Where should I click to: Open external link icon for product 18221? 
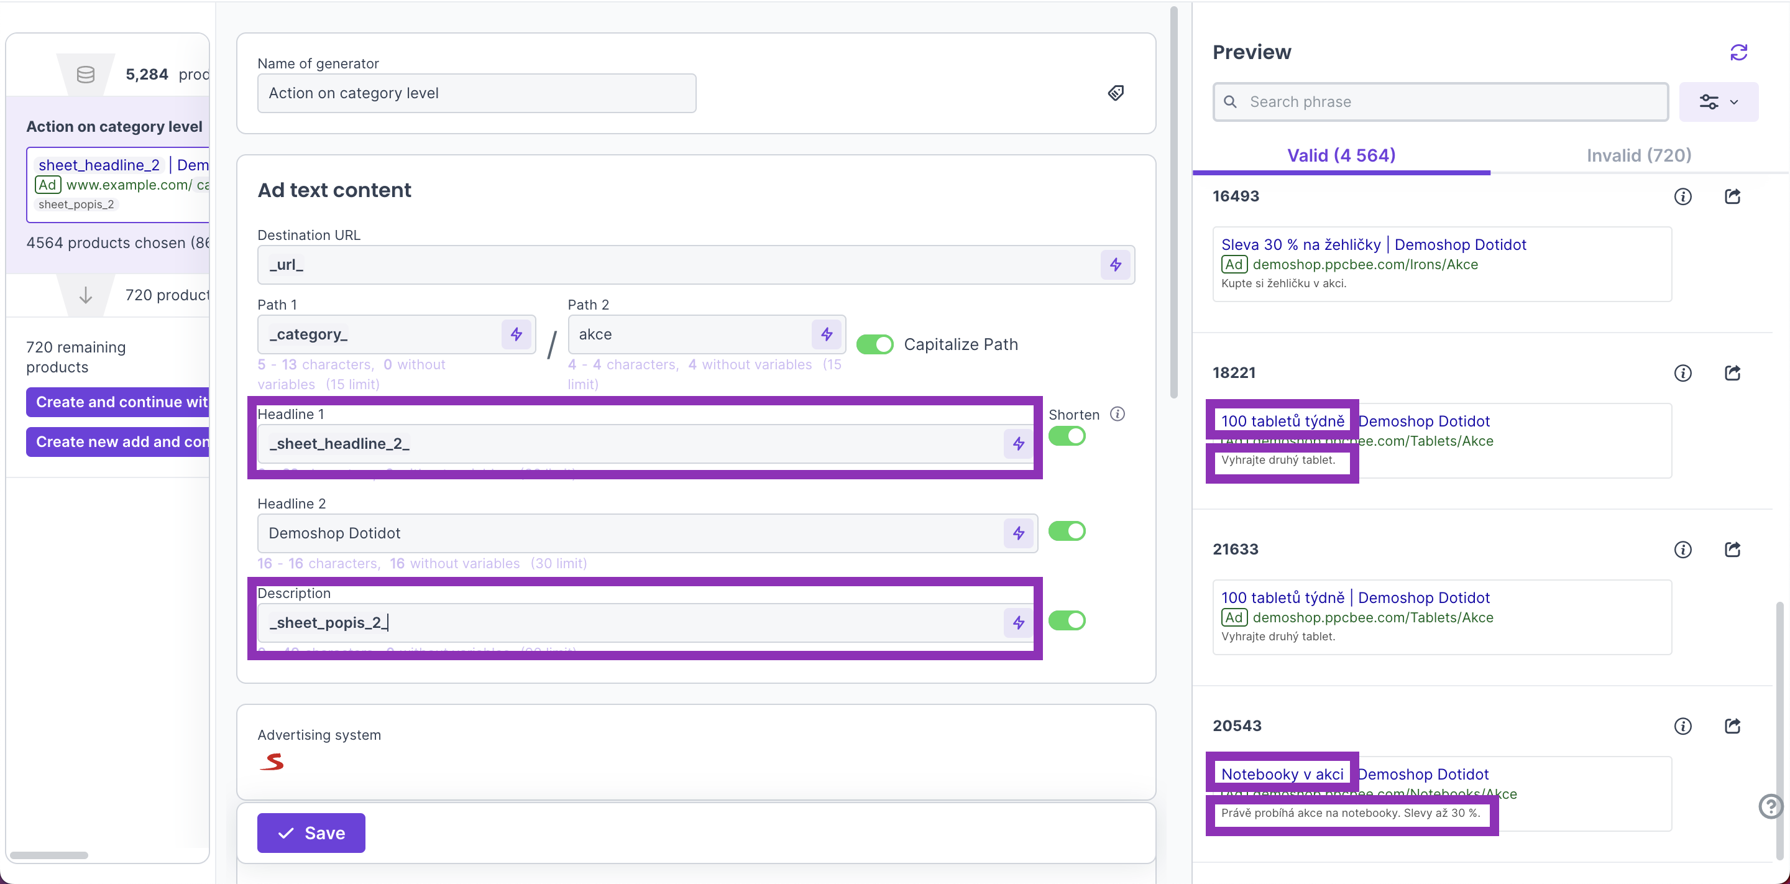pyautogui.click(x=1732, y=373)
